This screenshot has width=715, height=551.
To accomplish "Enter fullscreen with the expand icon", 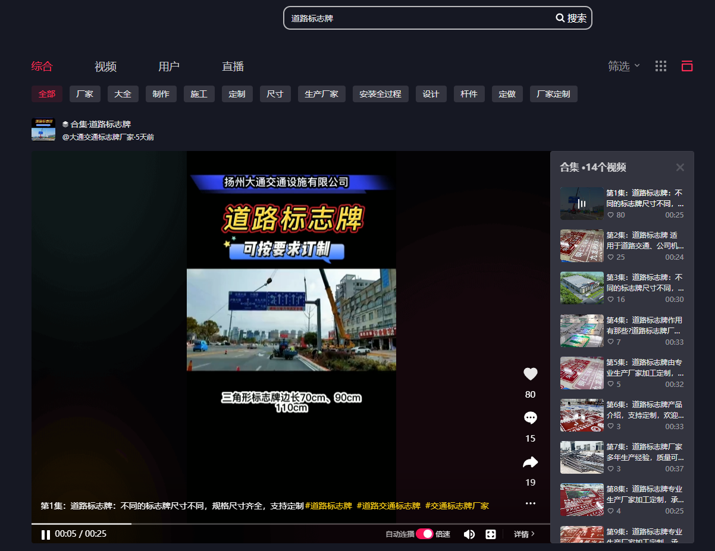I will [x=491, y=534].
